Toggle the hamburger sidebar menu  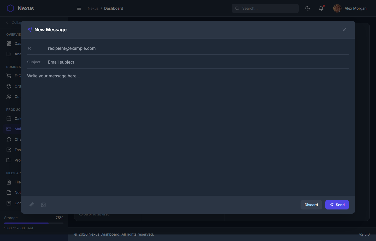click(79, 8)
